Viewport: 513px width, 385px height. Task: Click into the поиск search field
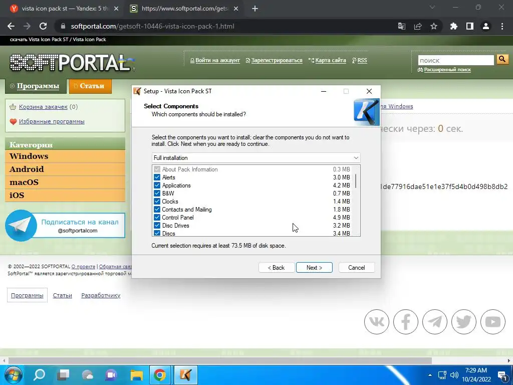[x=456, y=60]
